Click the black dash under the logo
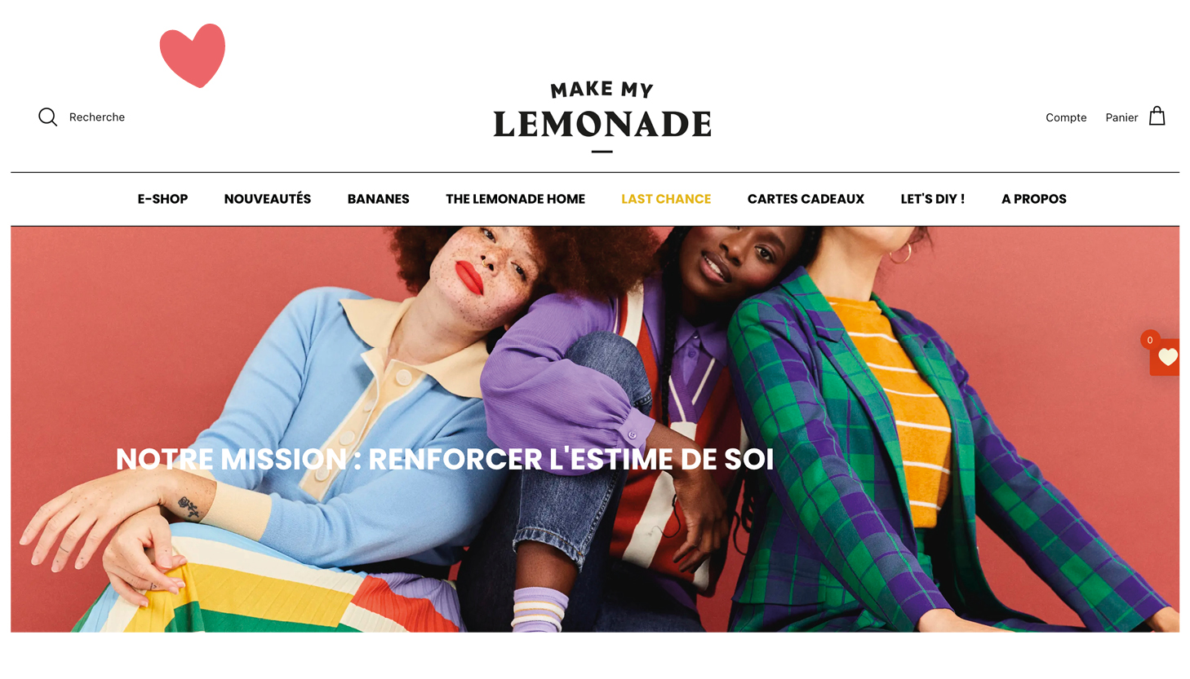This screenshot has height=679, width=1190. (602, 152)
